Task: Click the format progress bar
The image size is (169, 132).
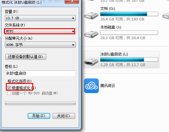Action: point(40,103)
